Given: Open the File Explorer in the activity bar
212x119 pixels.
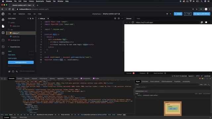Looking at the screenshot, I should click(3, 26).
